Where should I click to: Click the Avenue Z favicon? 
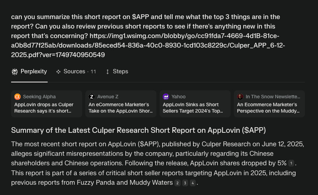pos(92,97)
